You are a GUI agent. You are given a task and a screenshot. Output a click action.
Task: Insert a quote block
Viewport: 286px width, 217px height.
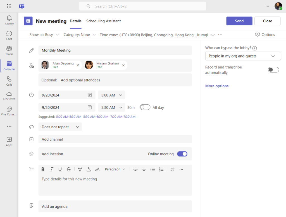point(173,169)
